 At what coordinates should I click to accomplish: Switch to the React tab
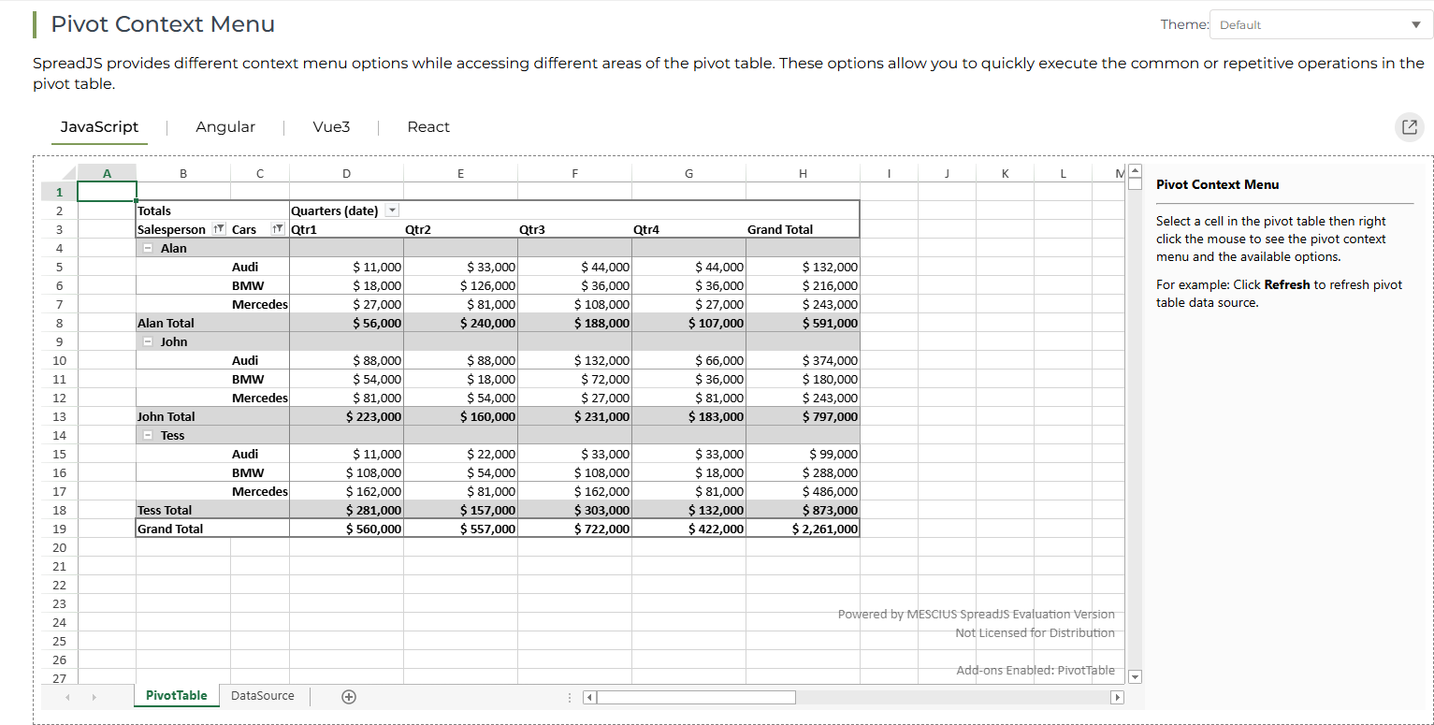click(428, 127)
